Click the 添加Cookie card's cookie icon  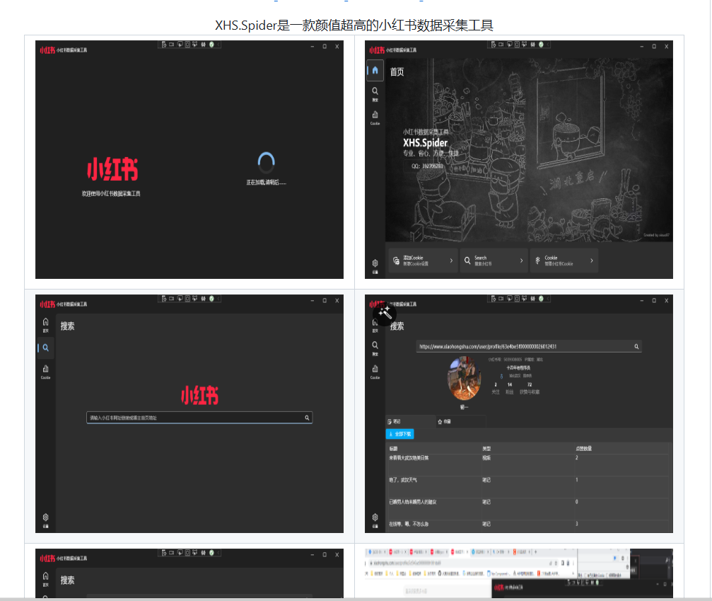395,260
